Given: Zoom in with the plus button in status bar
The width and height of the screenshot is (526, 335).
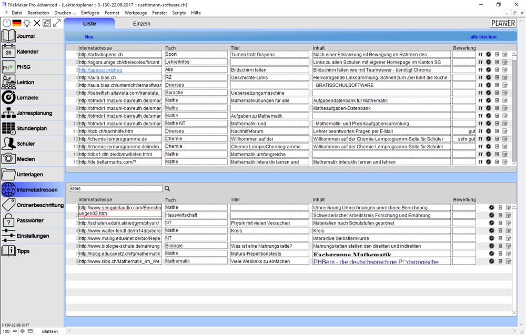Looking at the screenshot, I should click(x=23, y=331).
